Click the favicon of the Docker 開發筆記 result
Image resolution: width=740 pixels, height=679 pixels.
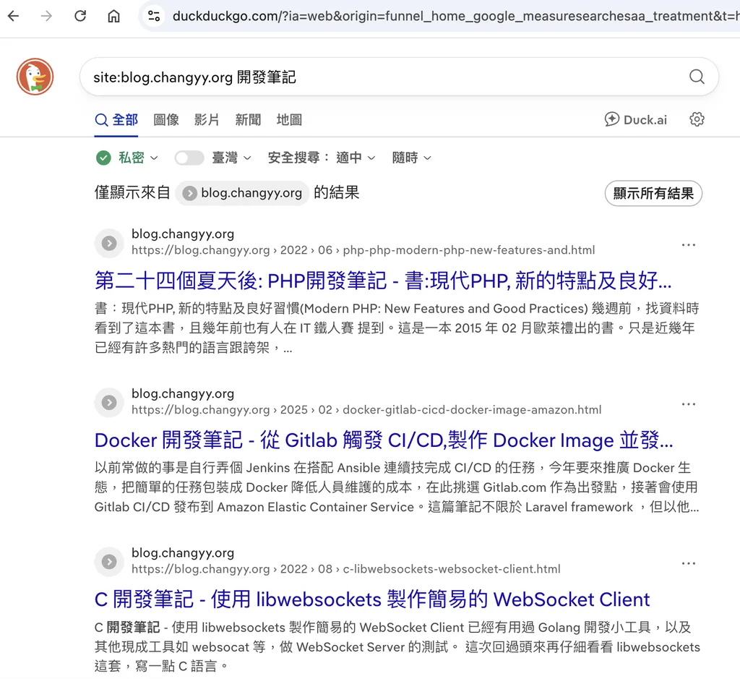109,402
